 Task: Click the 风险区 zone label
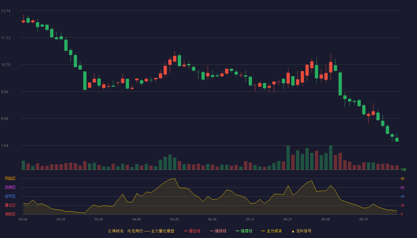tap(10, 178)
